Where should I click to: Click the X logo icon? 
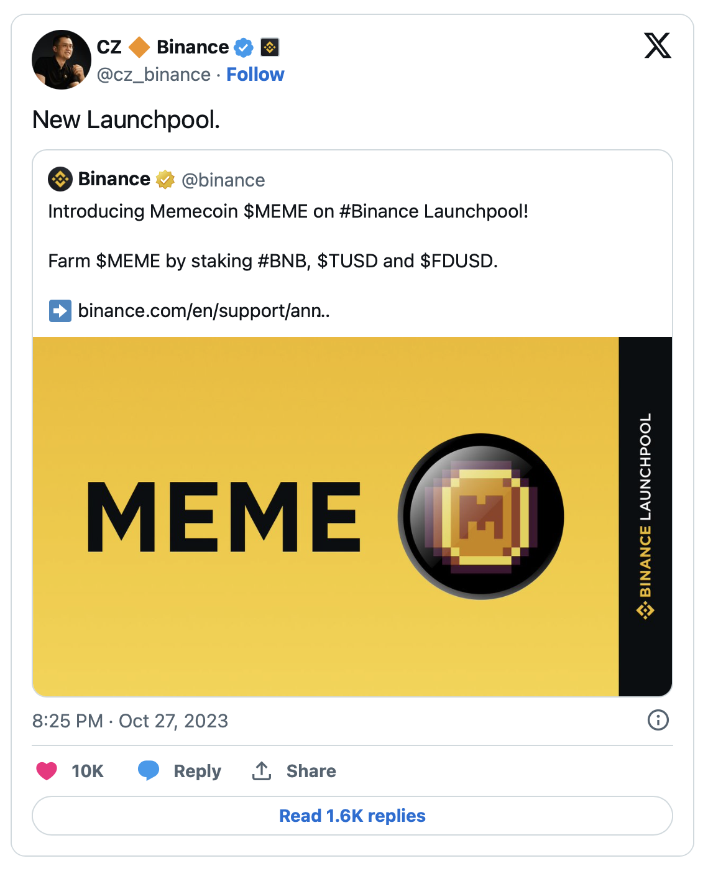(x=657, y=46)
